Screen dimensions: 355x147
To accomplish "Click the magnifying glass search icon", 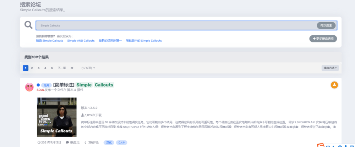I will click(28, 25).
